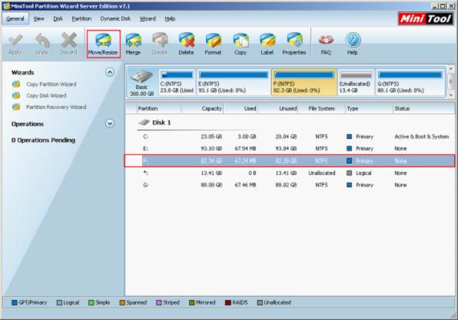Click the Mirrored legend color swatch
The image size is (458, 320).
click(x=191, y=303)
